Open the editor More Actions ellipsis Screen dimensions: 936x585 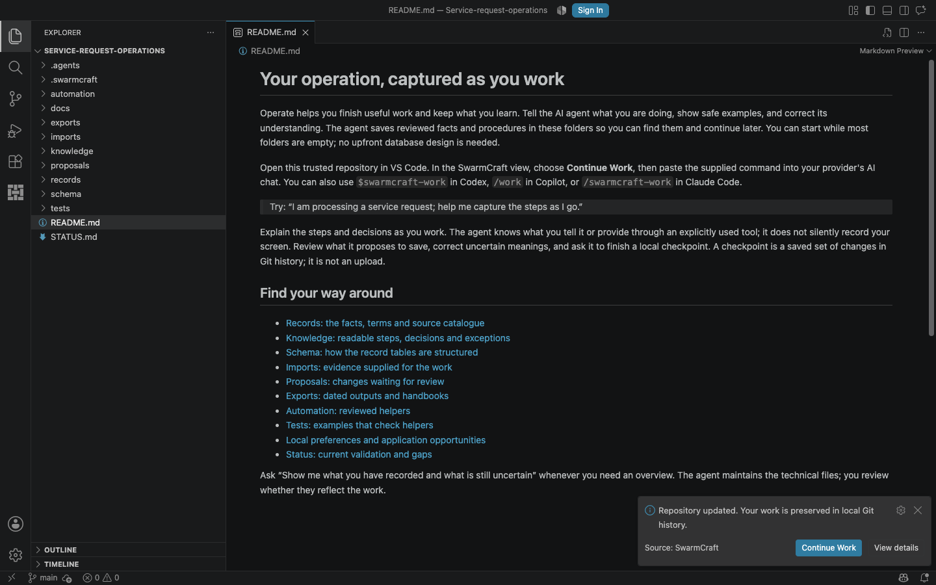pyautogui.click(x=921, y=32)
